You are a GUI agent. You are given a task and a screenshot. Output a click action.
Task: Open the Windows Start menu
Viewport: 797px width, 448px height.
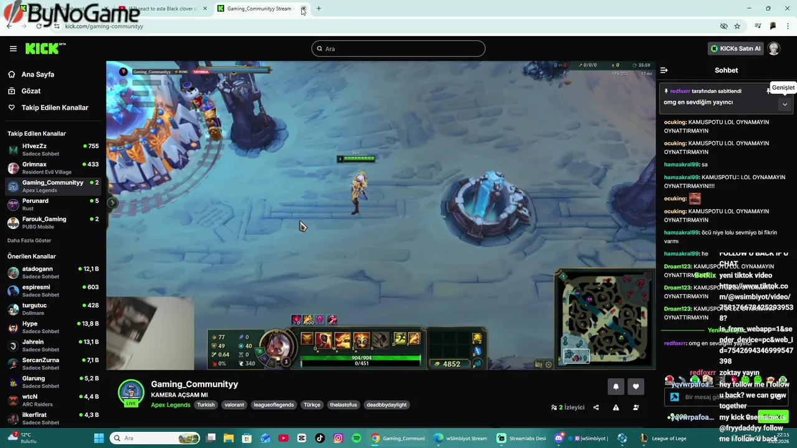[100, 438]
